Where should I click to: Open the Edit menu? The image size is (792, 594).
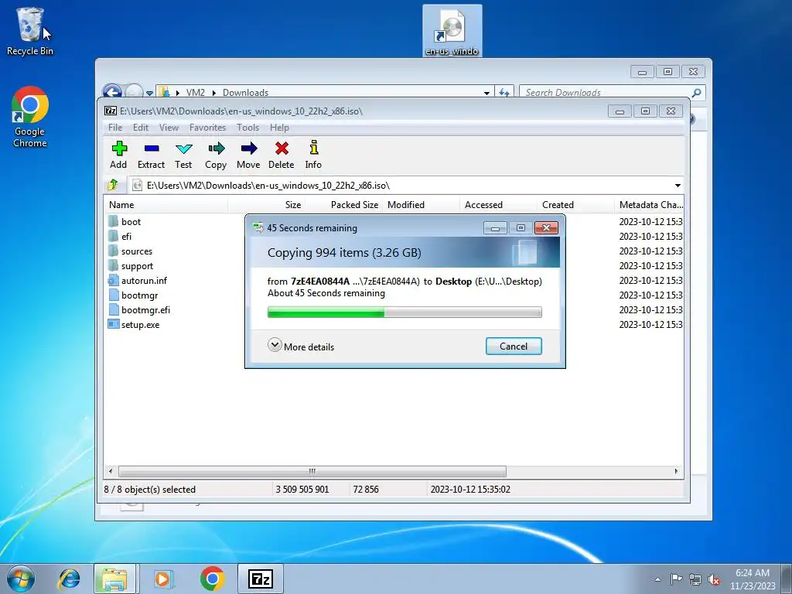[x=141, y=128]
